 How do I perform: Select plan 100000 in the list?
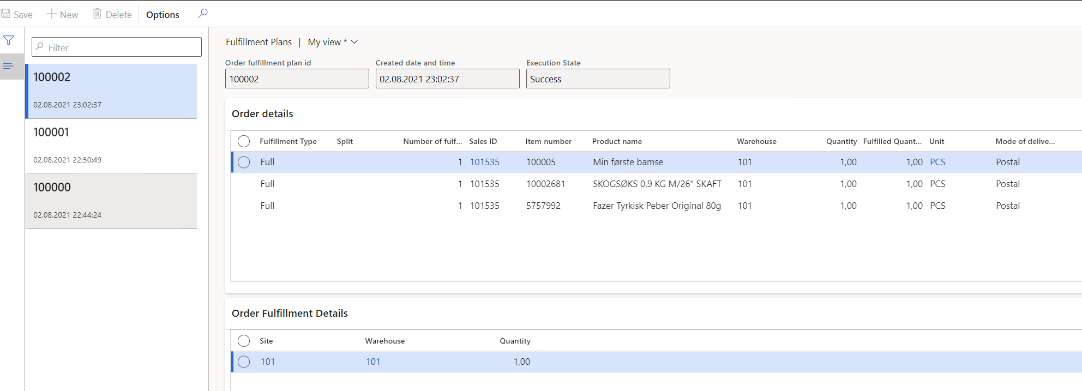(x=111, y=201)
